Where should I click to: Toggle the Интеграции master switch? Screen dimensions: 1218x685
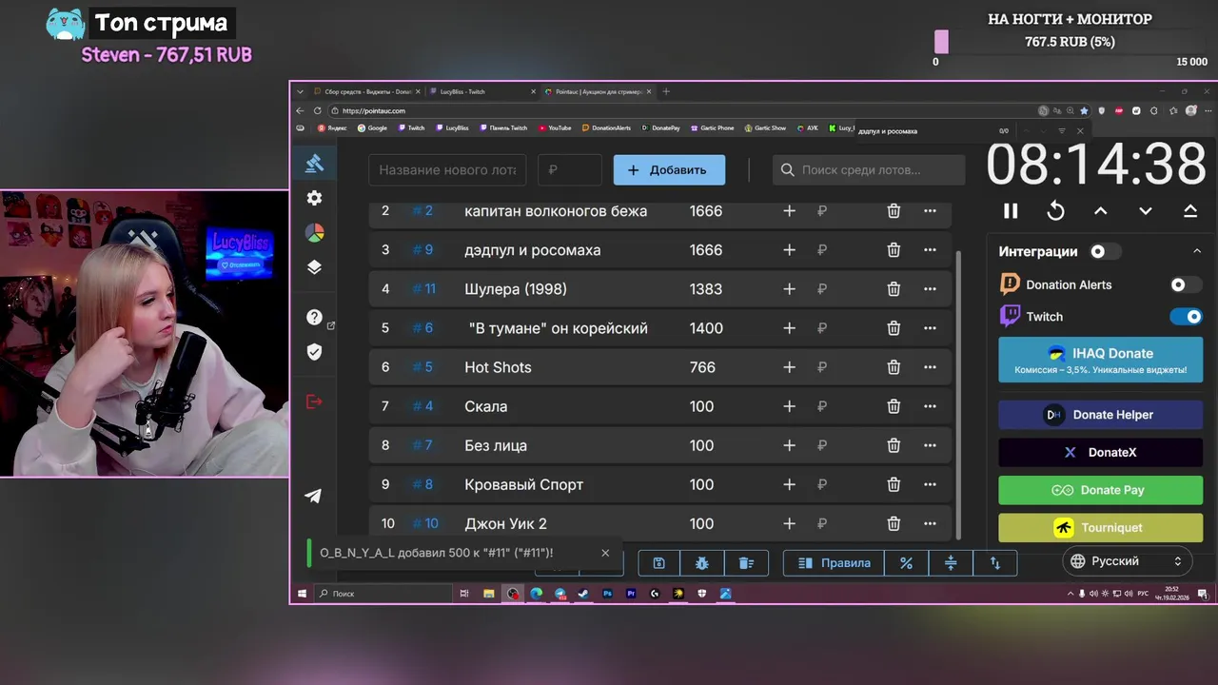point(1105,251)
